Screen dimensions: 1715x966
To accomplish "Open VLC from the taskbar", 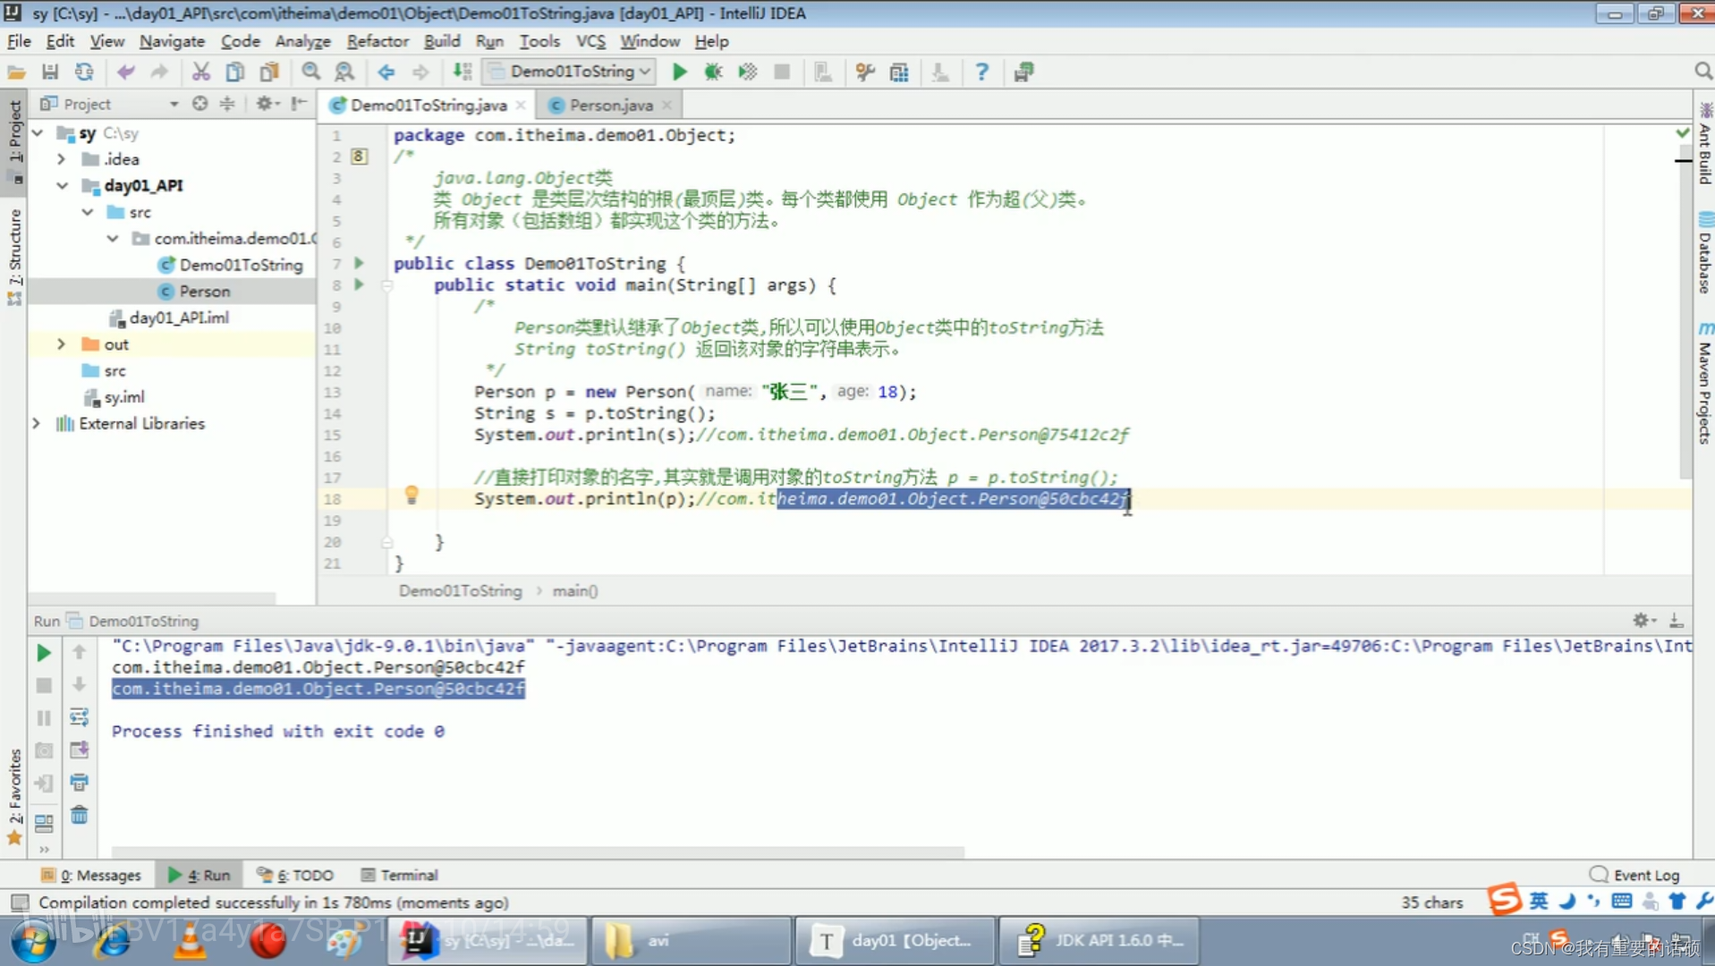I will [190, 941].
